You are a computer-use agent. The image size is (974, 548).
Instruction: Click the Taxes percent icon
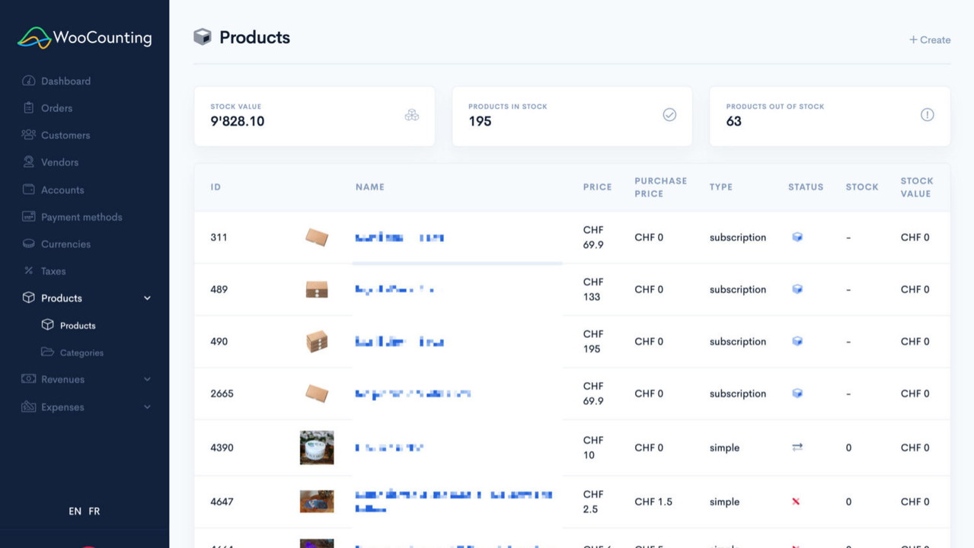coord(29,271)
